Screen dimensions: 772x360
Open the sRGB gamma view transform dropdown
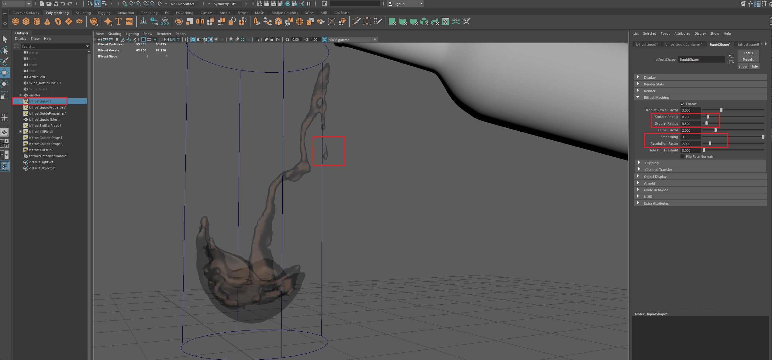coord(375,40)
